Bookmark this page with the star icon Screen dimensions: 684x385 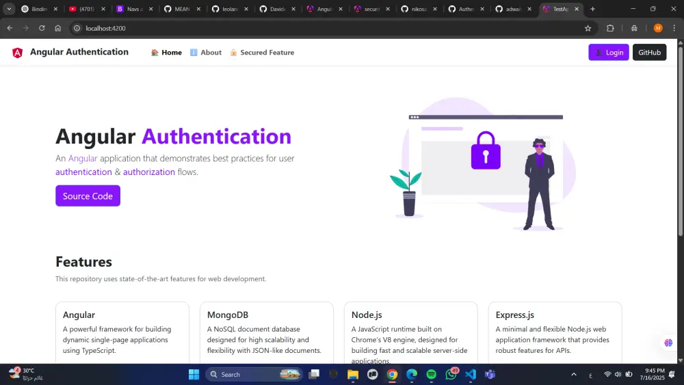(x=588, y=28)
